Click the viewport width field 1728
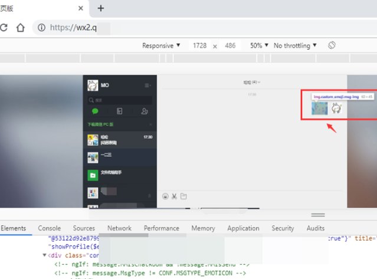 pyautogui.click(x=200, y=45)
